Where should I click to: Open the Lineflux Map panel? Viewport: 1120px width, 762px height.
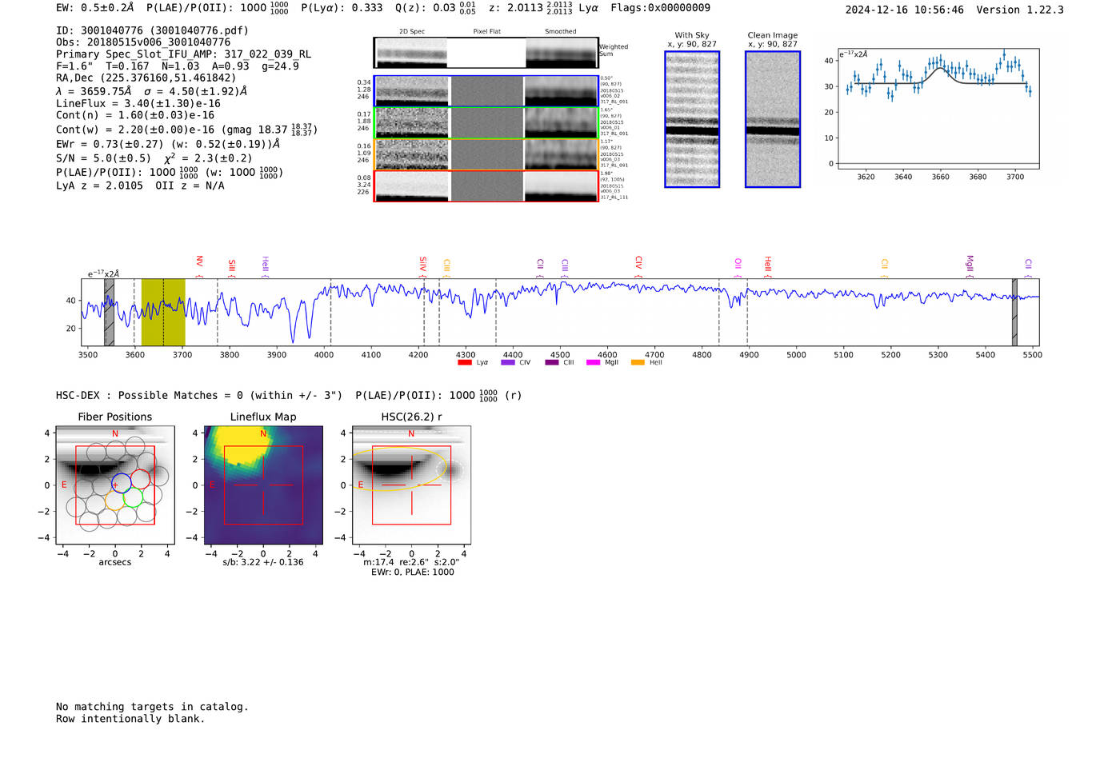pyautogui.click(x=263, y=485)
